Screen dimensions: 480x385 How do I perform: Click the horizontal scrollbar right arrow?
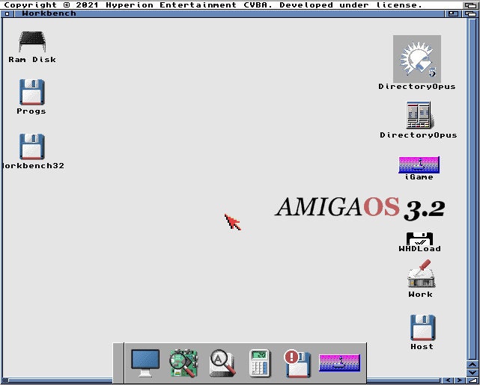459,381
